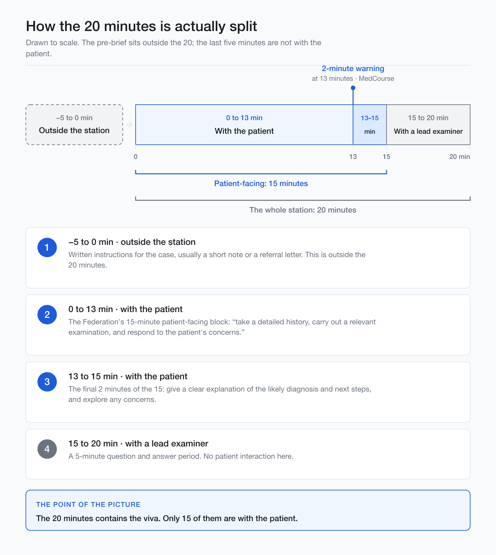The height and width of the screenshot is (555, 496).
Task: Click the numbered circle 1 badge
Action: pyautogui.click(x=47, y=247)
